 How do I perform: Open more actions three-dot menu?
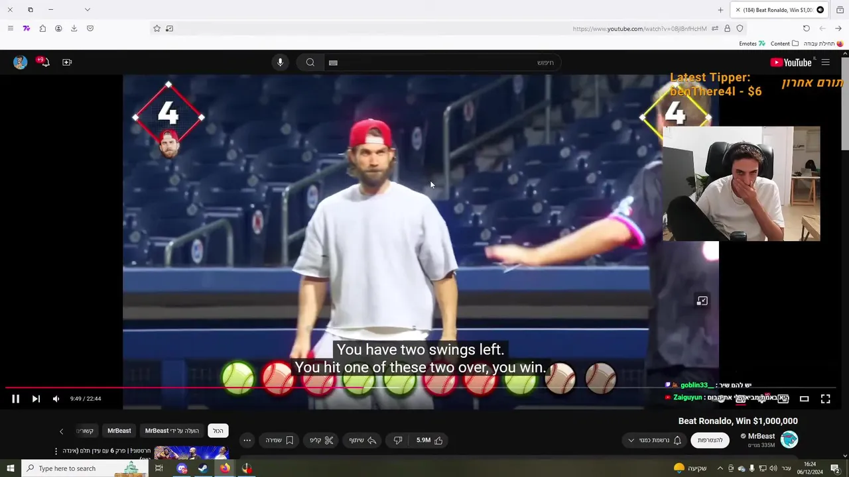(247, 440)
